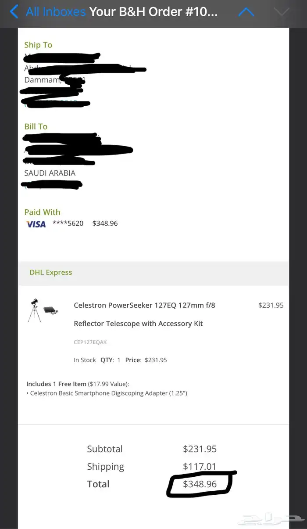Click the Ship To heading

tap(38, 45)
